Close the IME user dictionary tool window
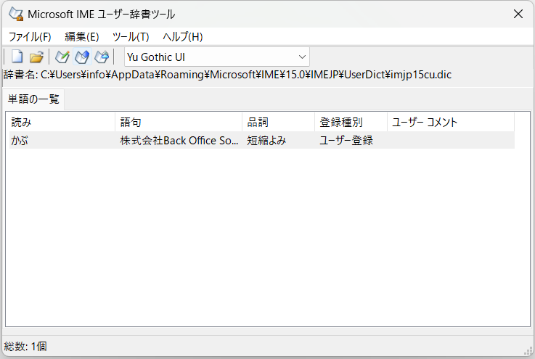The width and height of the screenshot is (535, 359). pyautogui.click(x=518, y=14)
